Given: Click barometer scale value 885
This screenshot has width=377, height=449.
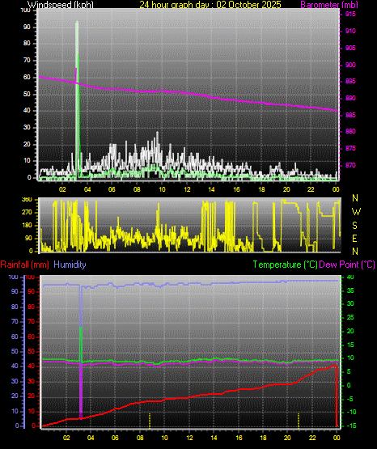Looking at the screenshot, I should point(350,115).
